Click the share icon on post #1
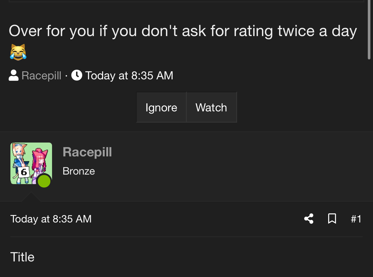373x277 pixels. pyautogui.click(x=309, y=219)
